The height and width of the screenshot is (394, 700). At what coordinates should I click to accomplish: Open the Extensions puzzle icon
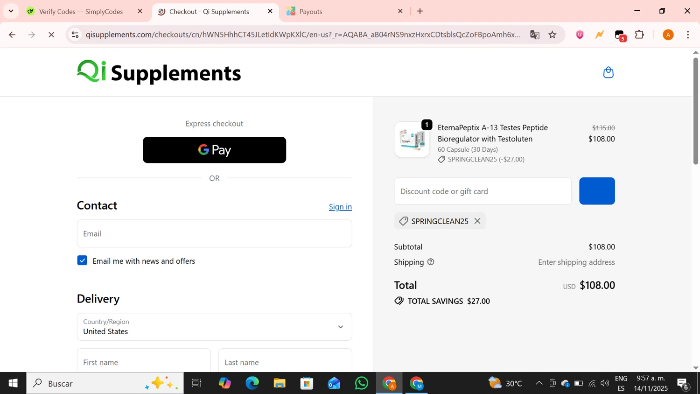point(640,35)
